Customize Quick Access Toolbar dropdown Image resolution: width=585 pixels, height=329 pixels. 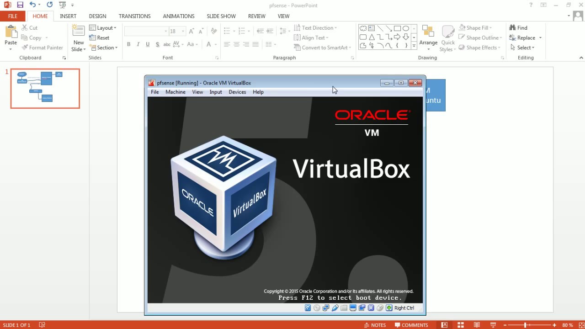point(72,5)
